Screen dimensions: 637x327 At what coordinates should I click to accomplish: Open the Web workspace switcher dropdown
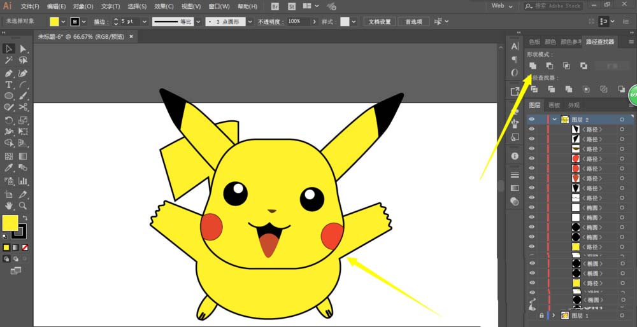[512, 6]
